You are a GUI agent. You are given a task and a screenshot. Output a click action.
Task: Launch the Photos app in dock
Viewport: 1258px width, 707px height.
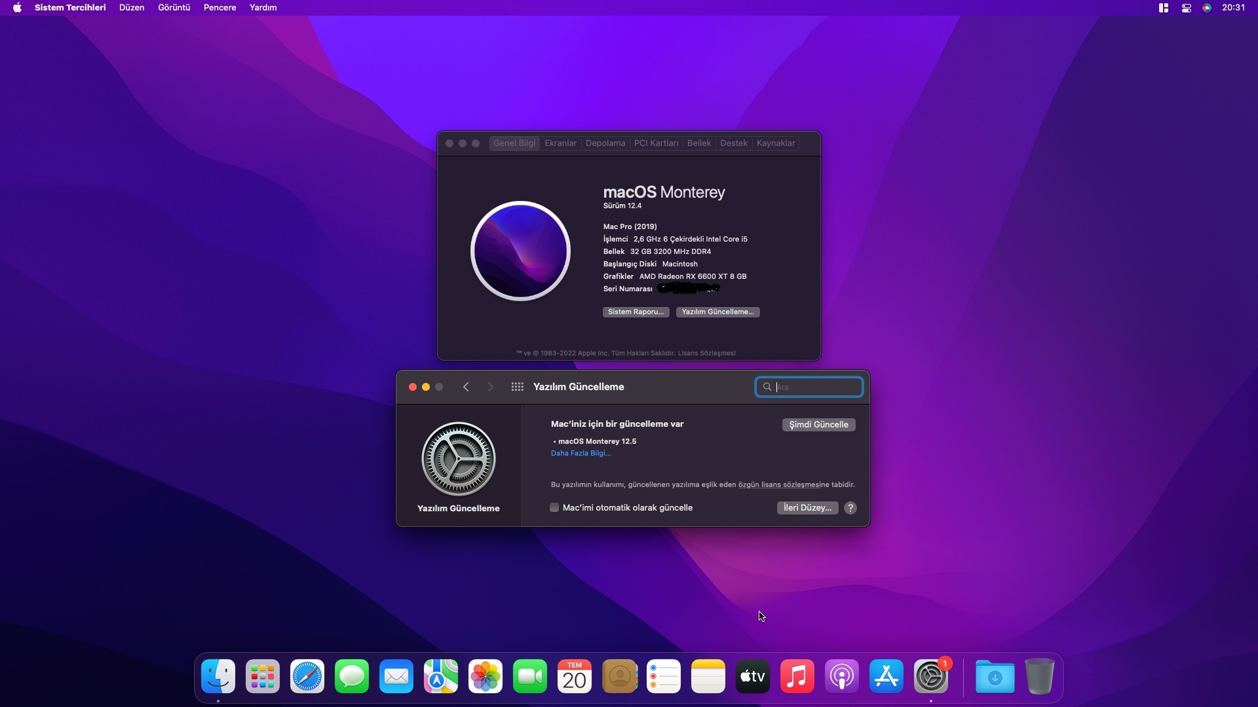click(486, 676)
